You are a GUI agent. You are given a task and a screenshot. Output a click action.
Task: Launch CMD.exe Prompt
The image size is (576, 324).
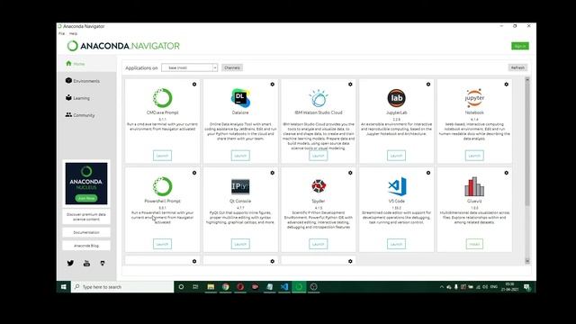point(162,156)
